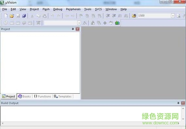Open the Project menu
The image size is (186, 129).
pyautogui.click(x=34, y=9)
